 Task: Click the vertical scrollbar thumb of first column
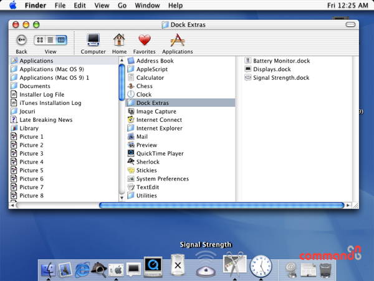coord(122,82)
